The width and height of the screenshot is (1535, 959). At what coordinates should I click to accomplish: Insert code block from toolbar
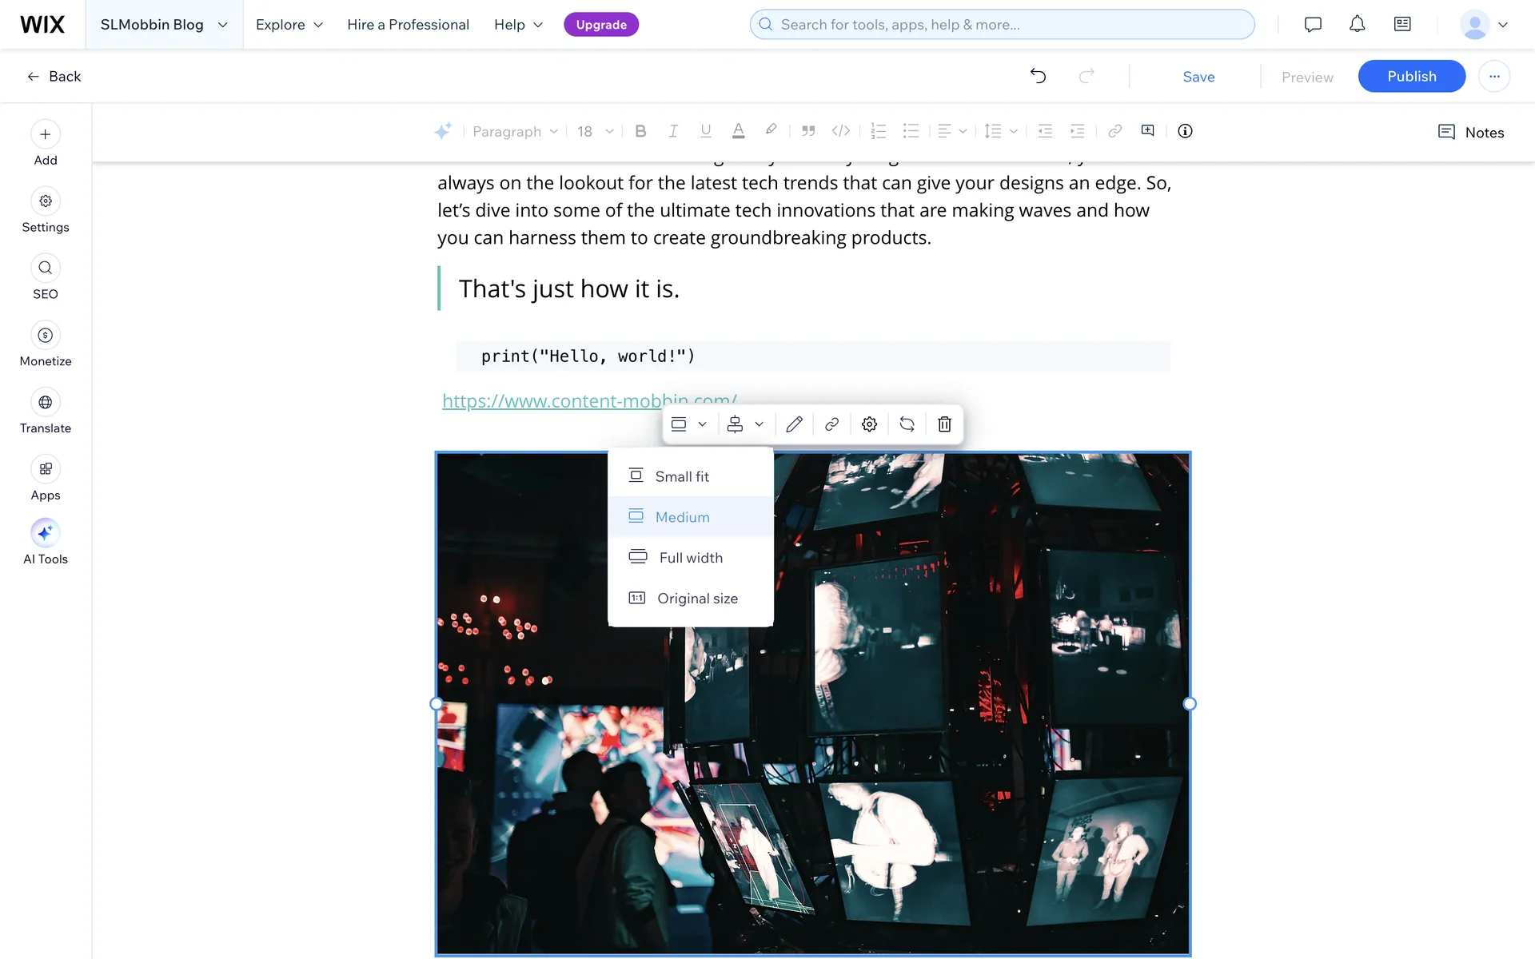[x=840, y=131]
